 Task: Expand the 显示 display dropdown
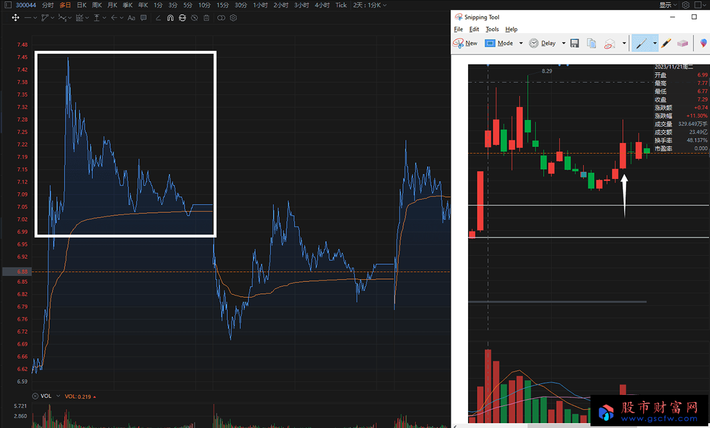(668, 5)
